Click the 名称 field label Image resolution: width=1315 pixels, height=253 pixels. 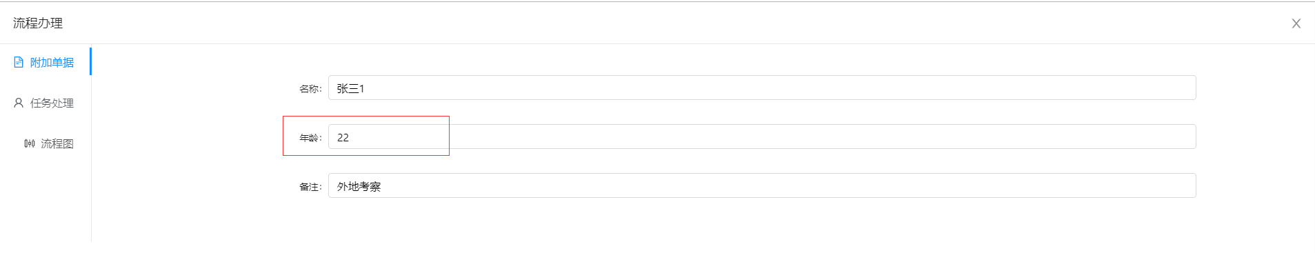click(x=310, y=89)
